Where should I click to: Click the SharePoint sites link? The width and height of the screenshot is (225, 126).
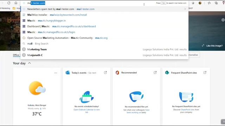pyautogui.click(x=188, y=110)
